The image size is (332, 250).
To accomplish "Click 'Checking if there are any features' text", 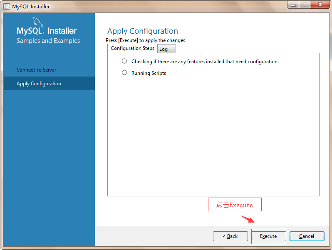I will (205, 62).
